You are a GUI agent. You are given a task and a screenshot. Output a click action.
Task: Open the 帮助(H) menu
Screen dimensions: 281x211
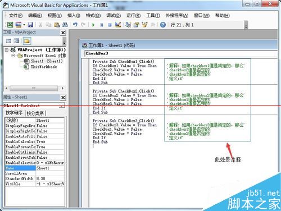(x=223, y=15)
